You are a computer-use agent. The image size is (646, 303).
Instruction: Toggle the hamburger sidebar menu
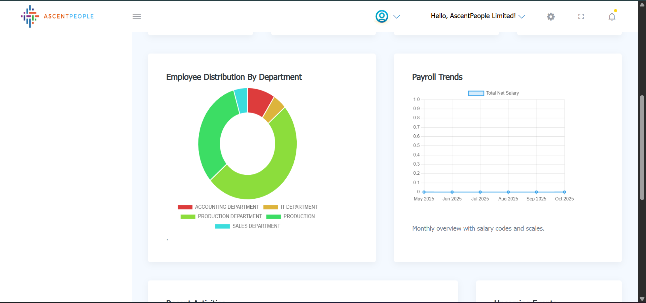(137, 16)
